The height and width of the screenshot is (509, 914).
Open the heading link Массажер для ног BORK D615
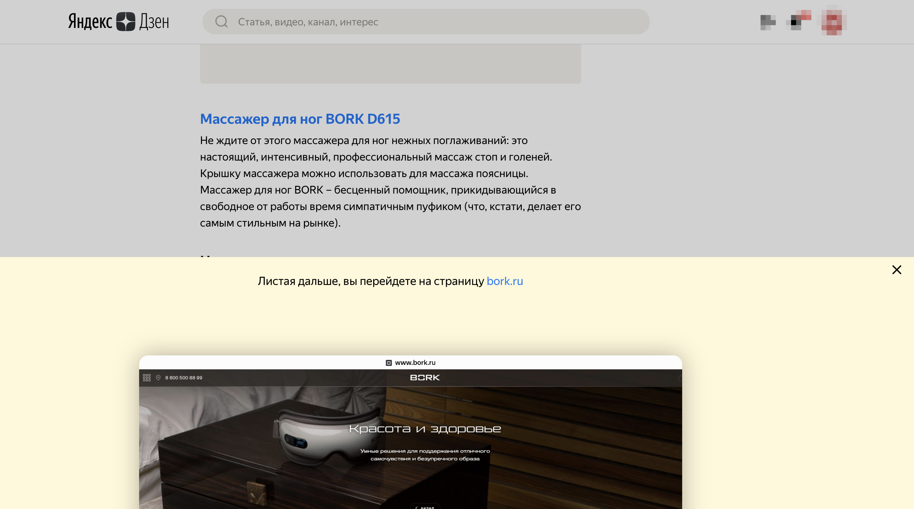coord(300,119)
